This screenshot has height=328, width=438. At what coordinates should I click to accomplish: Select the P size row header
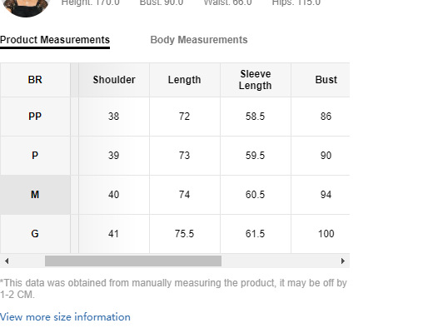[x=35, y=156]
